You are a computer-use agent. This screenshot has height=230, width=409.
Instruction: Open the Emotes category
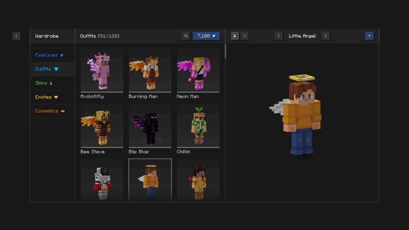(52, 97)
